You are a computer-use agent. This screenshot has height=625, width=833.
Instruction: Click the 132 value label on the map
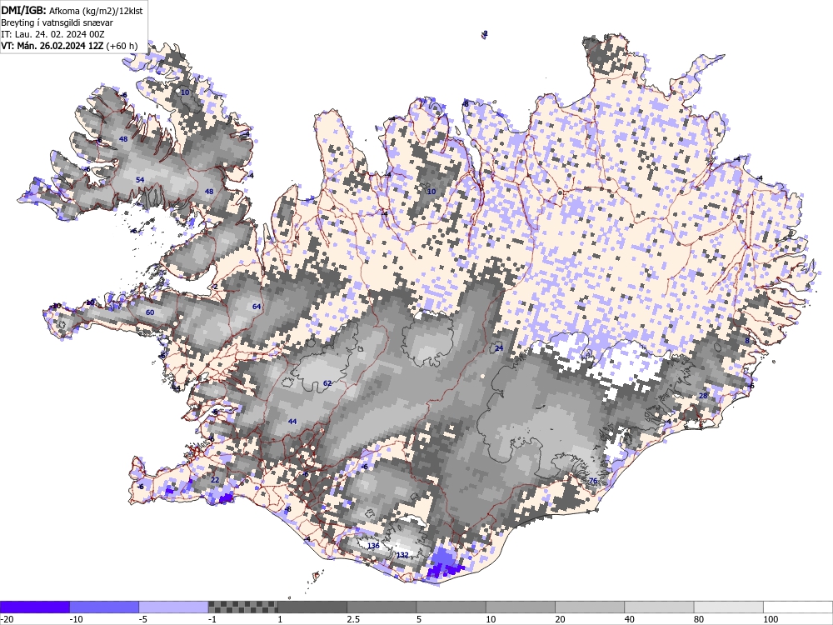tap(402, 555)
